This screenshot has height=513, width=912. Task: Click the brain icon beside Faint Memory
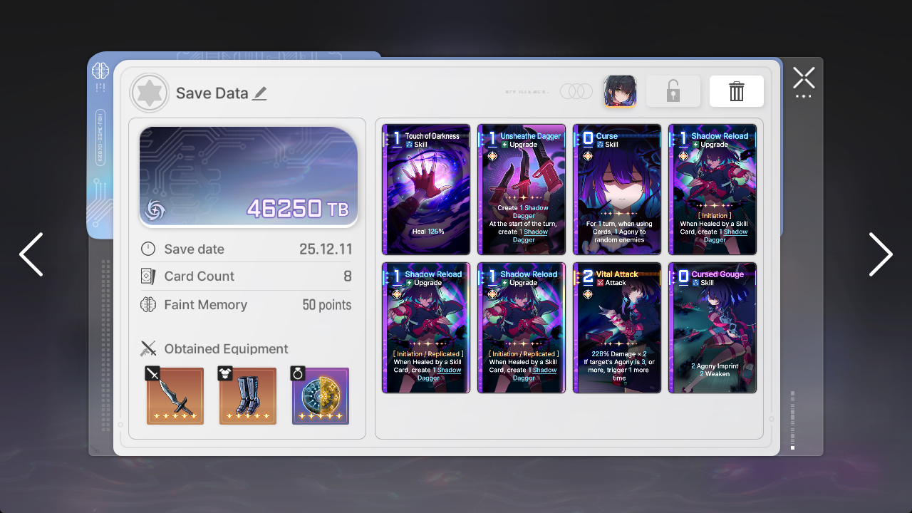(x=148, y=304)
